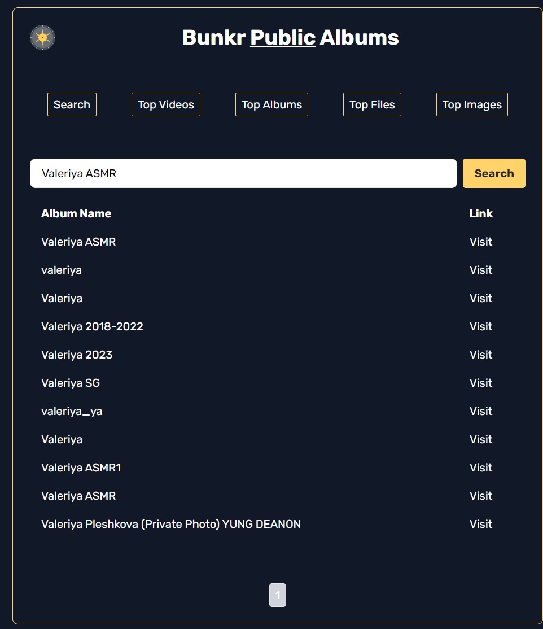Select page 1 in pagination
This screenshot has height=629, width=543.
click(278, 595)
